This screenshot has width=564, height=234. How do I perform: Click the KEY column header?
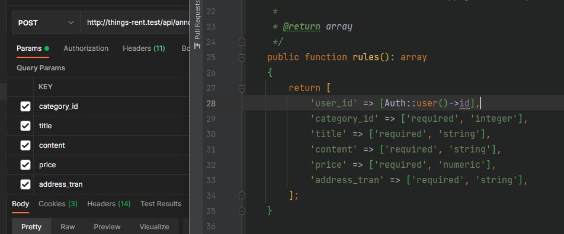(46, 87)
